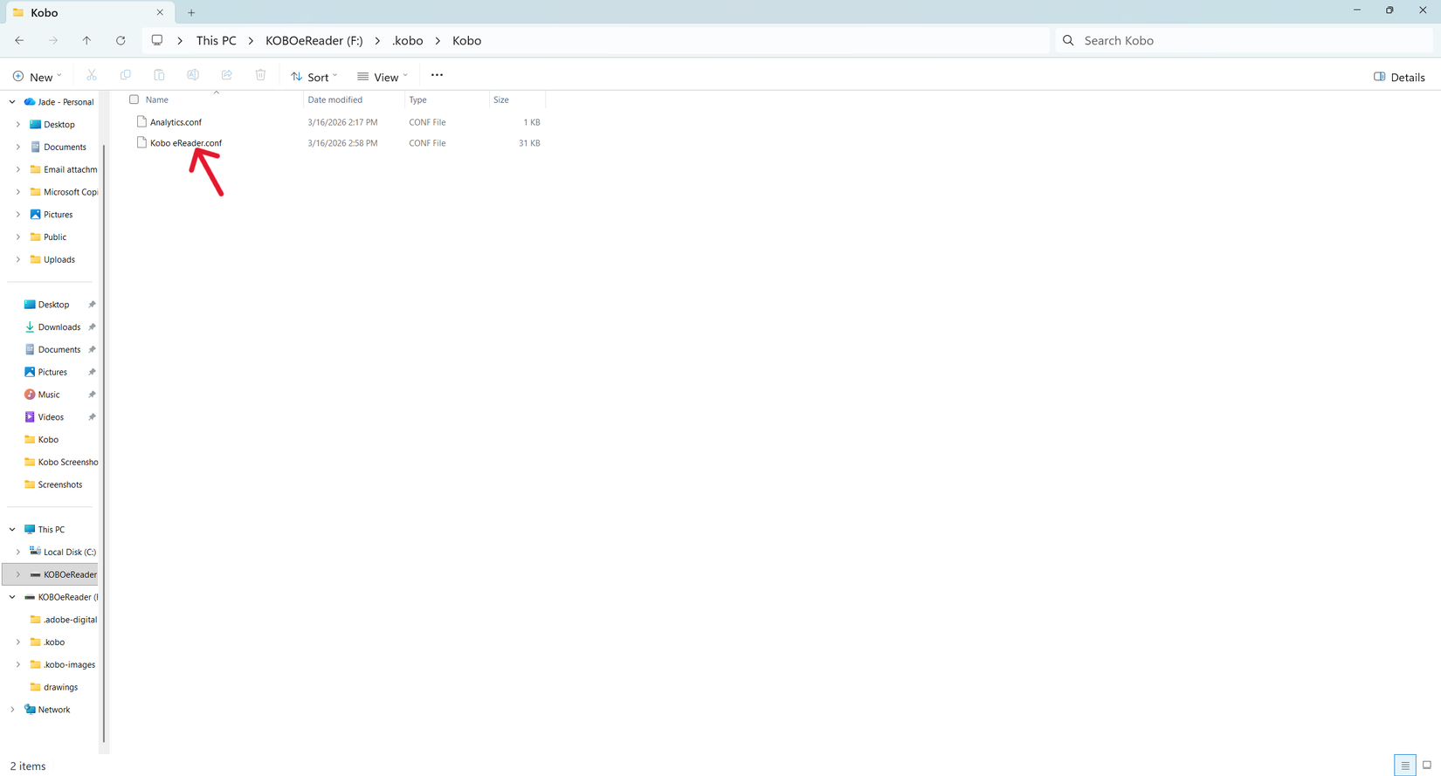Click the 3/16/2026 2:58 PM date cell
Viewport: 1441px width, 776px height.
[342, 143]
